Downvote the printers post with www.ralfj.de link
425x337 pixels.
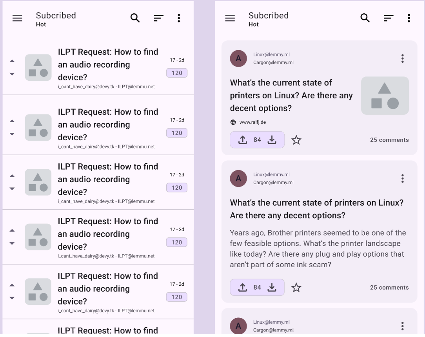click(x=272, y=140)
